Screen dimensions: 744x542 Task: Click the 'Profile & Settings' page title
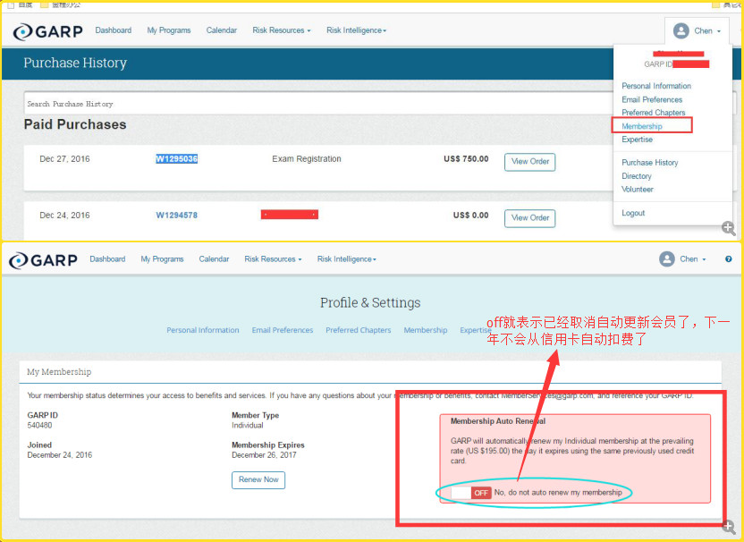[x=370, y=303]
